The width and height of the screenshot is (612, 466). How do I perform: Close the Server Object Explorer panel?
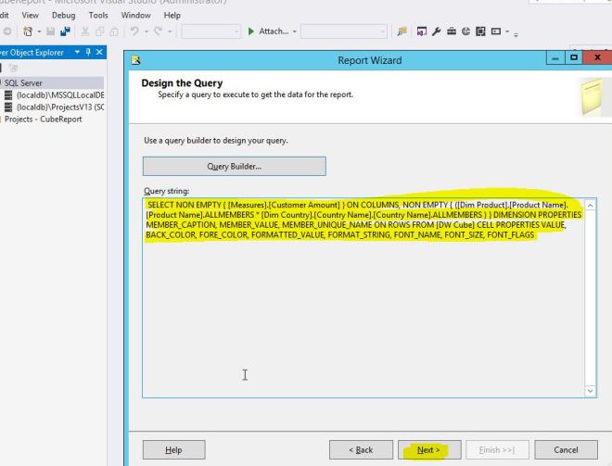pyautogui.click(x=100, y=53)
